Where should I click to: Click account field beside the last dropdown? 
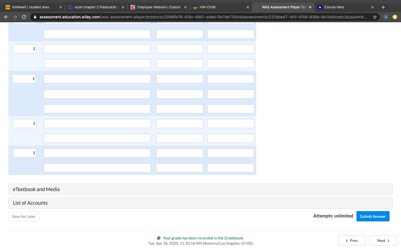click(x=97, y=153)
